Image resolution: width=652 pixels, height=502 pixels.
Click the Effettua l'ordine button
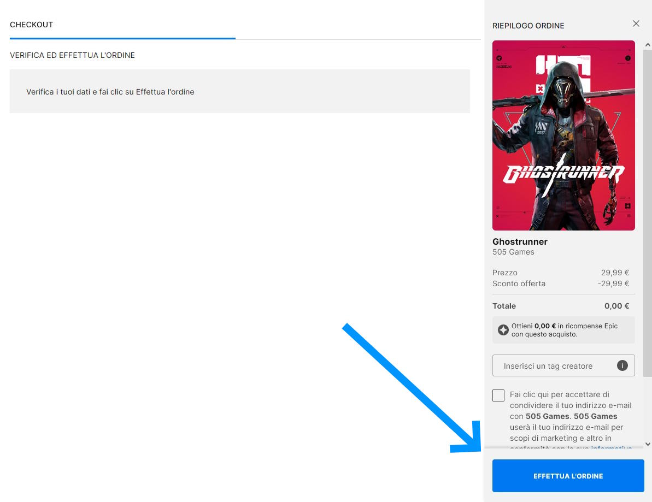coord(568,476)
